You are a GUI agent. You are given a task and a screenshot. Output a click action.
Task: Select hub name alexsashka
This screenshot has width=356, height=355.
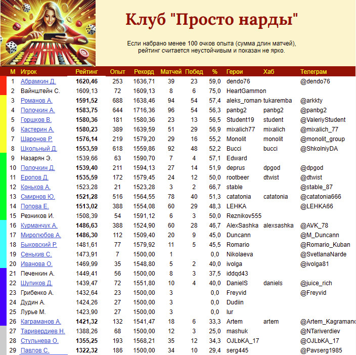coord(278,226)
